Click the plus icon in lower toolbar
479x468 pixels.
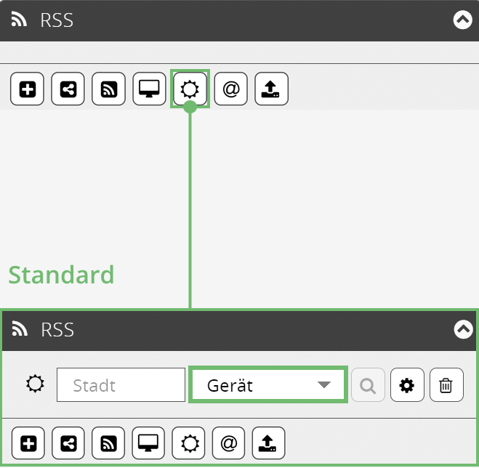point(28,442)
